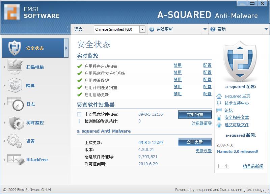Expand the 日志 sidebar triangle
This screenshot has height=194, width=270.
(4, 104)
